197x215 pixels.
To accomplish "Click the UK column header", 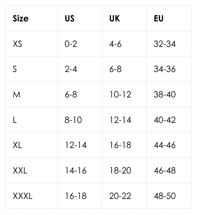I will click(x=115, y=18).
